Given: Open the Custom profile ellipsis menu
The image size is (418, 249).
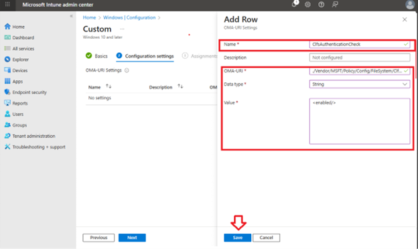Looking at the screenshot, I should (122, 29).
